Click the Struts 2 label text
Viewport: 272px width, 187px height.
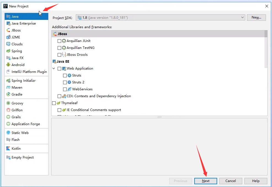click(x=78, y=82)
